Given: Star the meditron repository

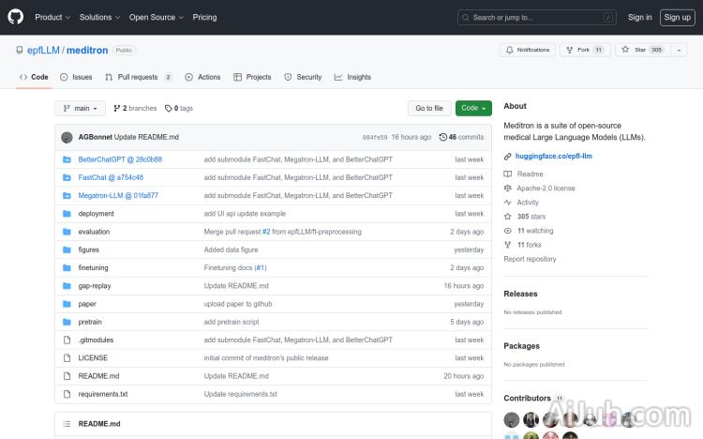Looking at the screenshot, I should 635,50.
